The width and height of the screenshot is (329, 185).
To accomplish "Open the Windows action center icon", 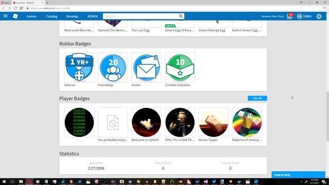I will pos(324,181).
